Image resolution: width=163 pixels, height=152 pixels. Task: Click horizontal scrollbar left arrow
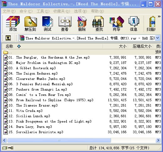coord(4,140)
